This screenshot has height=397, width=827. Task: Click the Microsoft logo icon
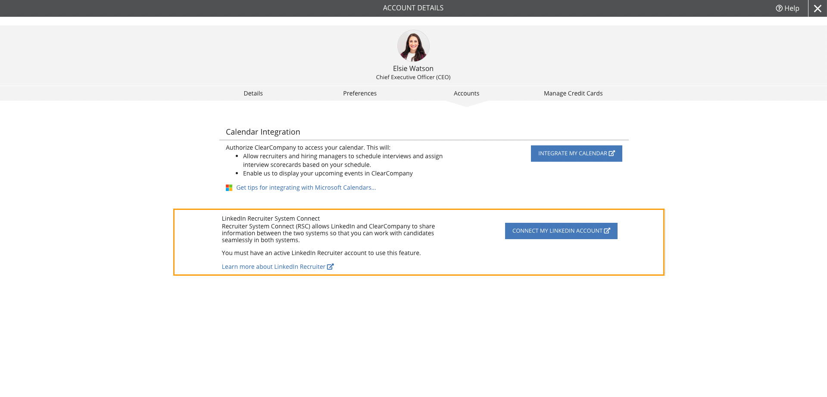229,188
